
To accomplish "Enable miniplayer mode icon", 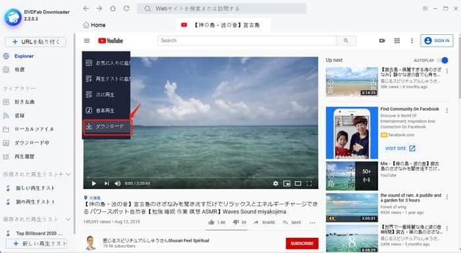I will click(x=286, y=184).
